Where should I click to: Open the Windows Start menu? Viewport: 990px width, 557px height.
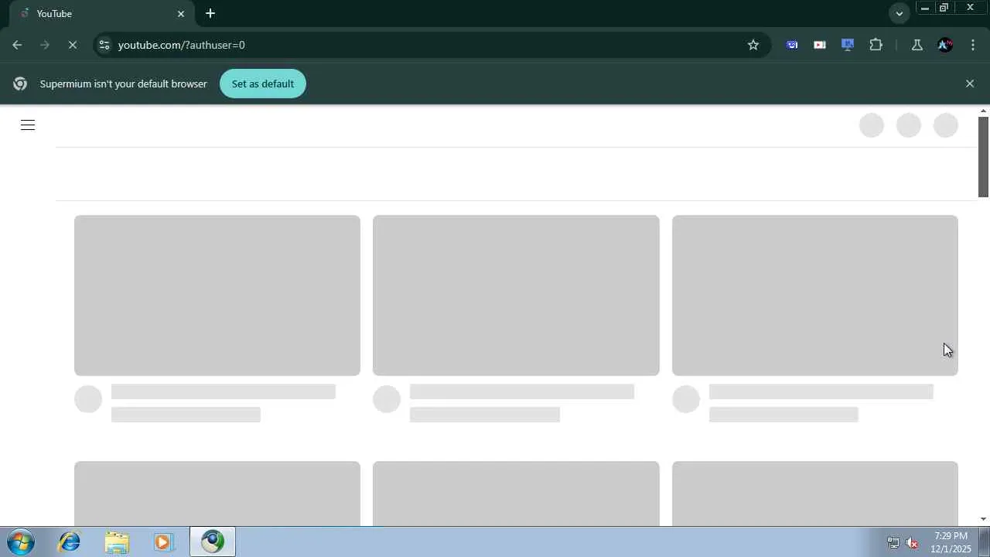(x=21, y=542)
